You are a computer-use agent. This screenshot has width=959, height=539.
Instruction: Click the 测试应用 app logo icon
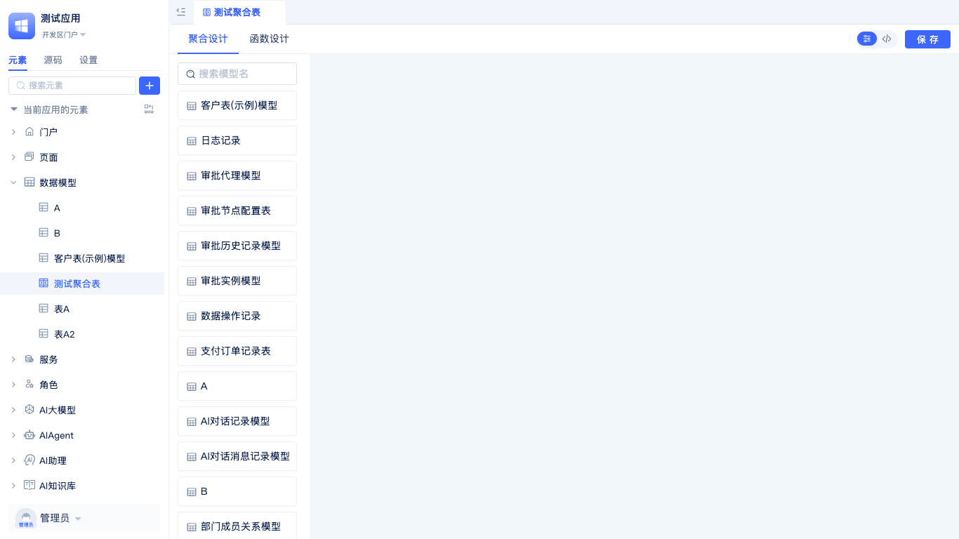point(22,26)
